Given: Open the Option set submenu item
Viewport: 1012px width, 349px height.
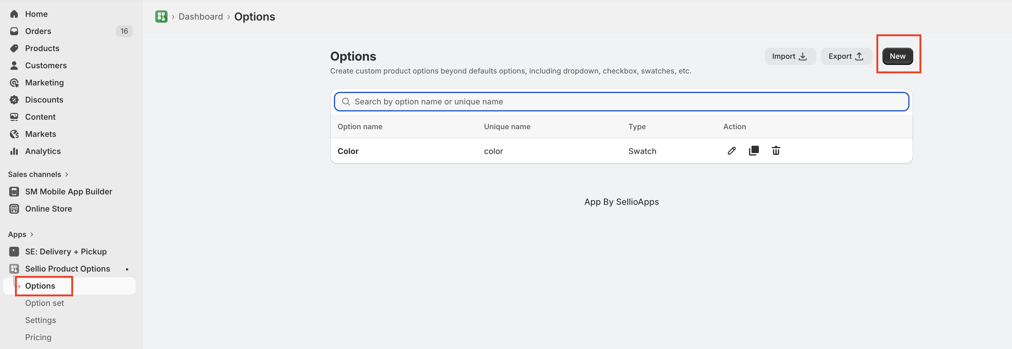Looking at the screenshot, I should point(44,303).
